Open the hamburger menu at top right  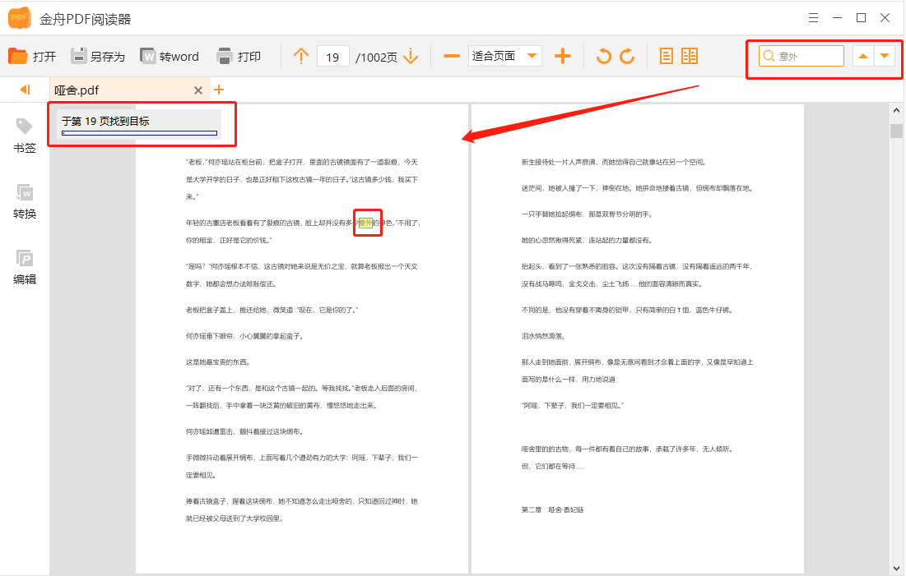pyautogui.click(x=813, y=17)
